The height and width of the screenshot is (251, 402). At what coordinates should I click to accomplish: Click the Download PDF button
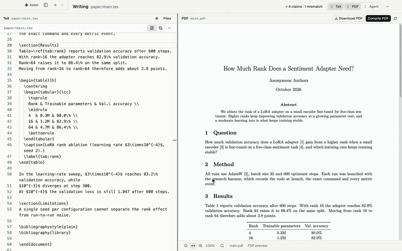[x=348, y=18]
